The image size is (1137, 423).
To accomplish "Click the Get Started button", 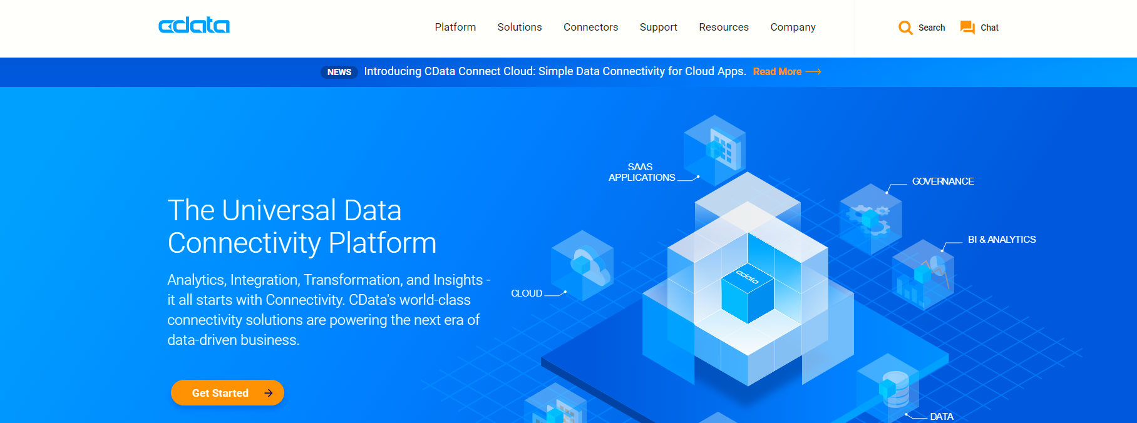I will point(227,393).
